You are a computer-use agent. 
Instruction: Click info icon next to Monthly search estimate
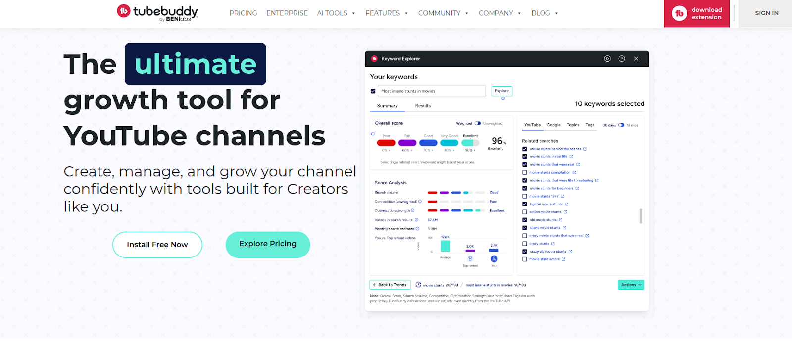tap(417, 229)
